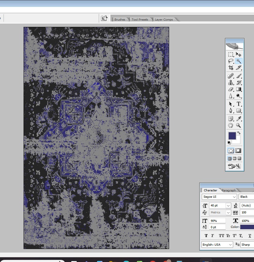
Task: Select the Hand tool
Action: 231,126
